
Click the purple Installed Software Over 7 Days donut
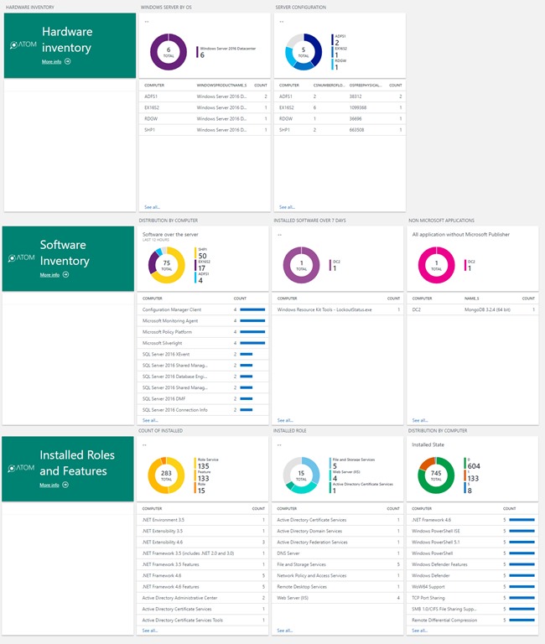coord(302,265)
